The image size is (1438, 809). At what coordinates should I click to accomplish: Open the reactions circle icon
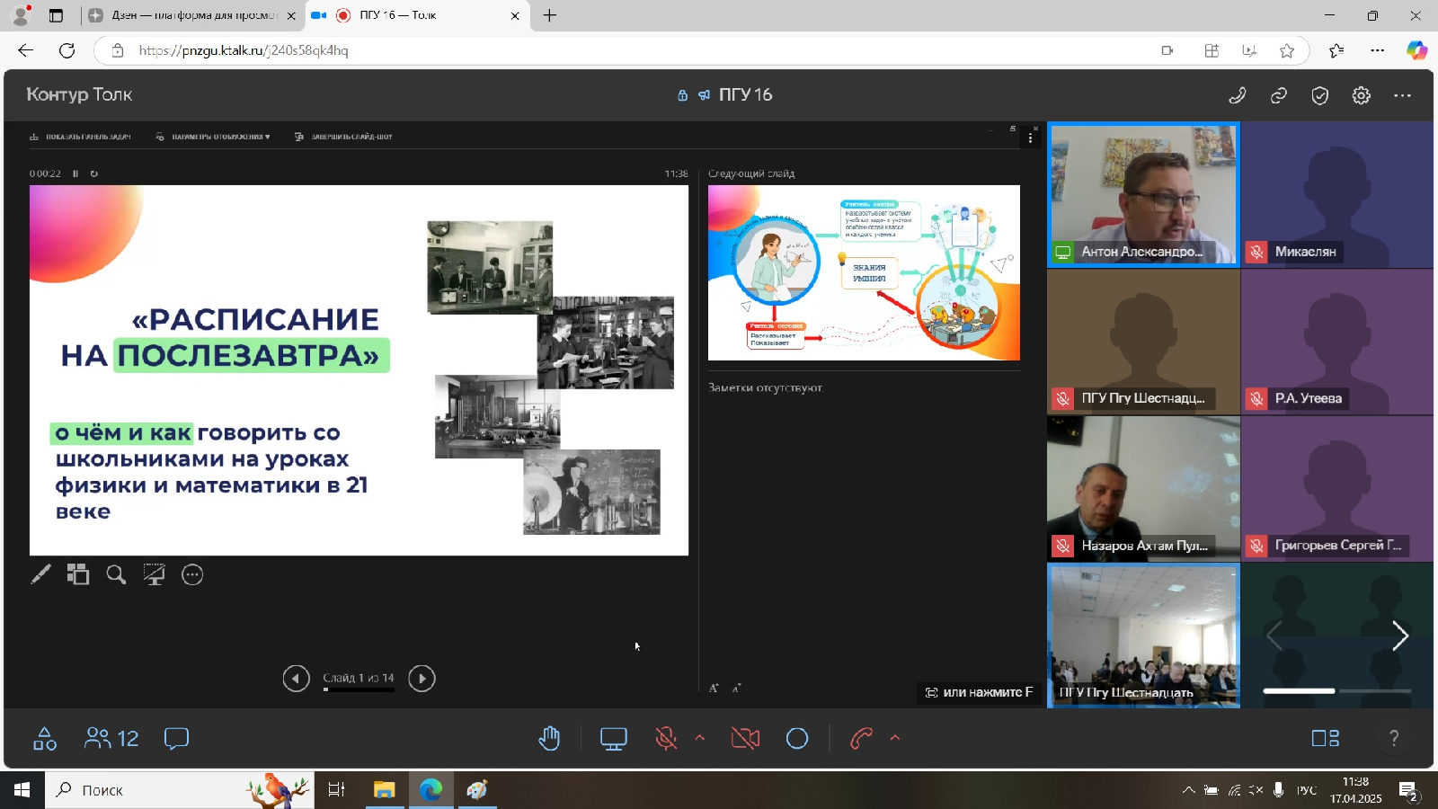click(x=797, y=739)
